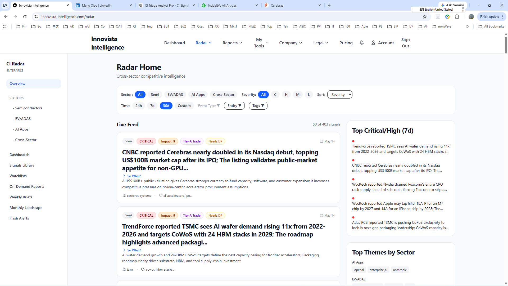The image size is (508, 286).
Task: Expand the Radar nav menu
Action: pyautogui.click(x=203, y=43)
